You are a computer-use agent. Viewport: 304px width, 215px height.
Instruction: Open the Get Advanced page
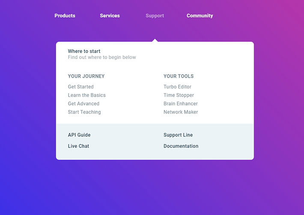(x=83, y=103)
